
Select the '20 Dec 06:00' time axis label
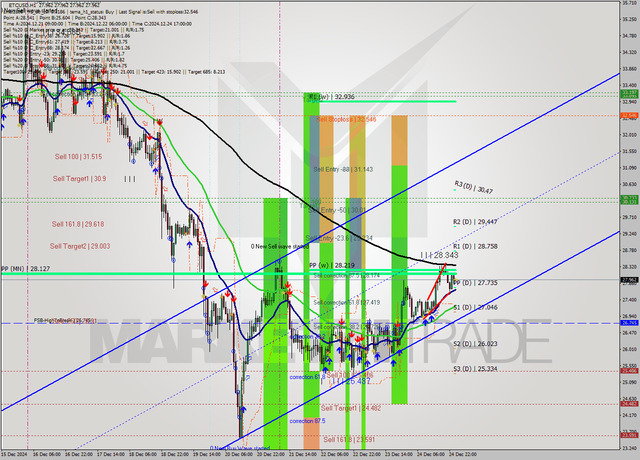239,454
